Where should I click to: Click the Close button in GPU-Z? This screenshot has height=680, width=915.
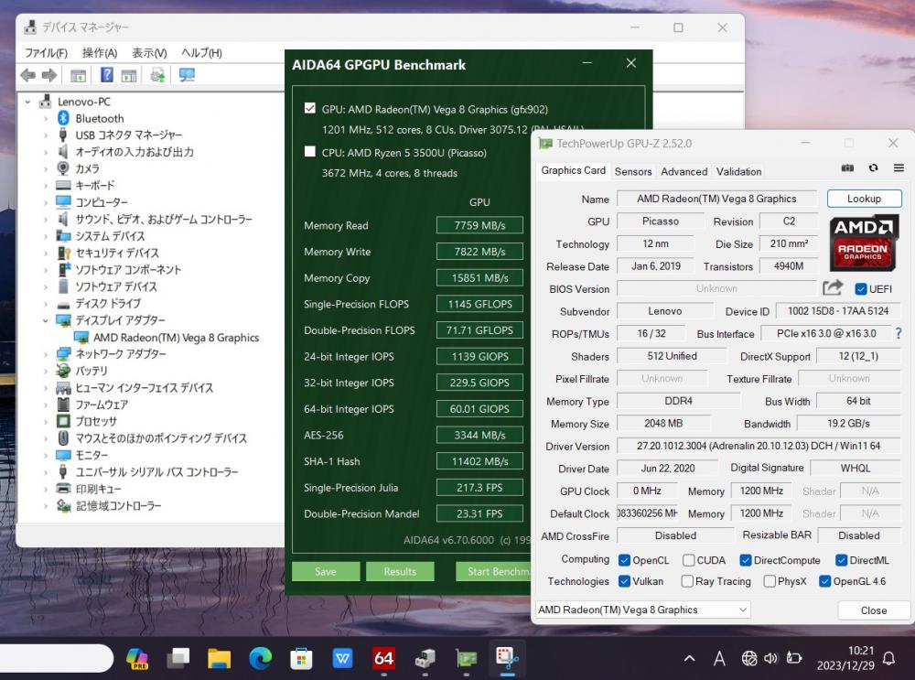tap(874, 610)
